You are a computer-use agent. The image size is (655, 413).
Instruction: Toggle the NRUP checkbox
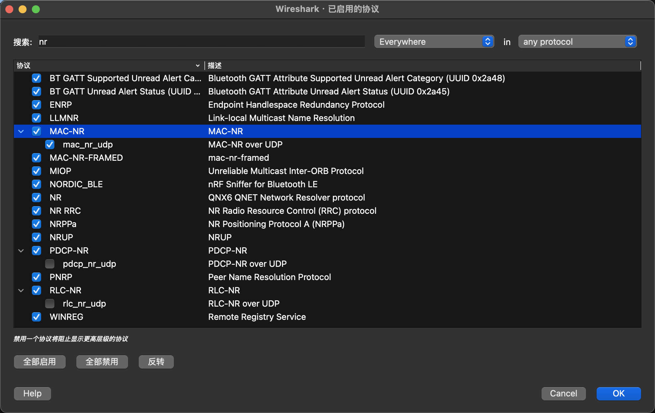[36, 237]
